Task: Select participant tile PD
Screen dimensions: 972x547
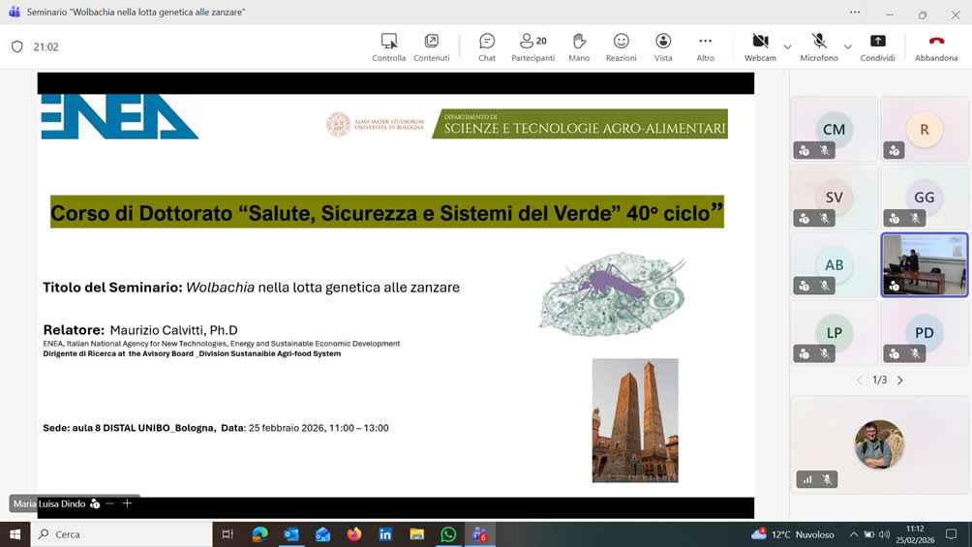Action: (925, 332)
